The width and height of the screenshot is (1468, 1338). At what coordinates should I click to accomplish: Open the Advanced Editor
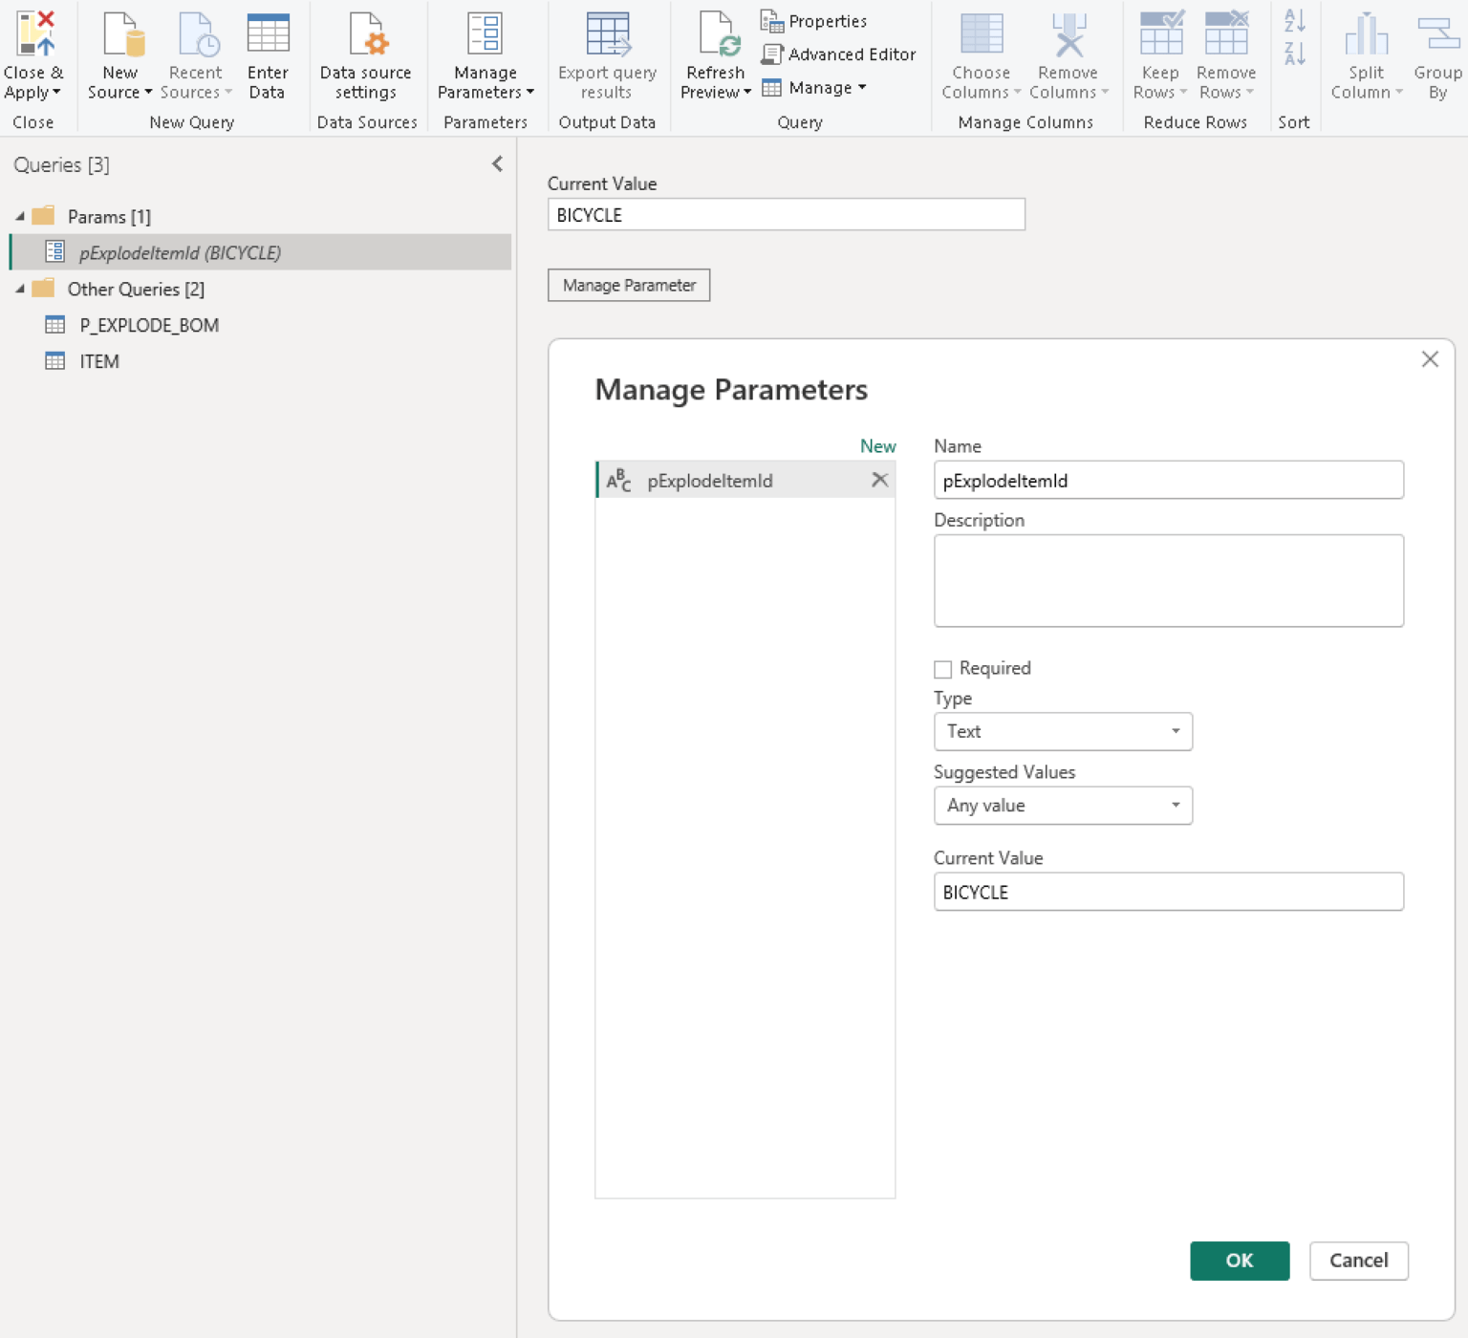click(x=839, y=54)
